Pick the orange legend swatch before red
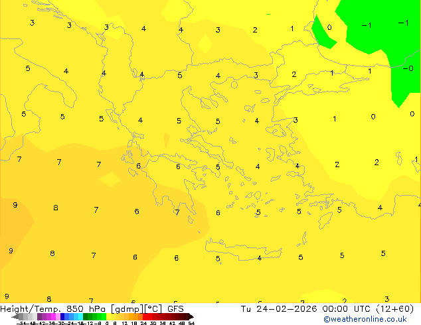 [x=140, y=316]
